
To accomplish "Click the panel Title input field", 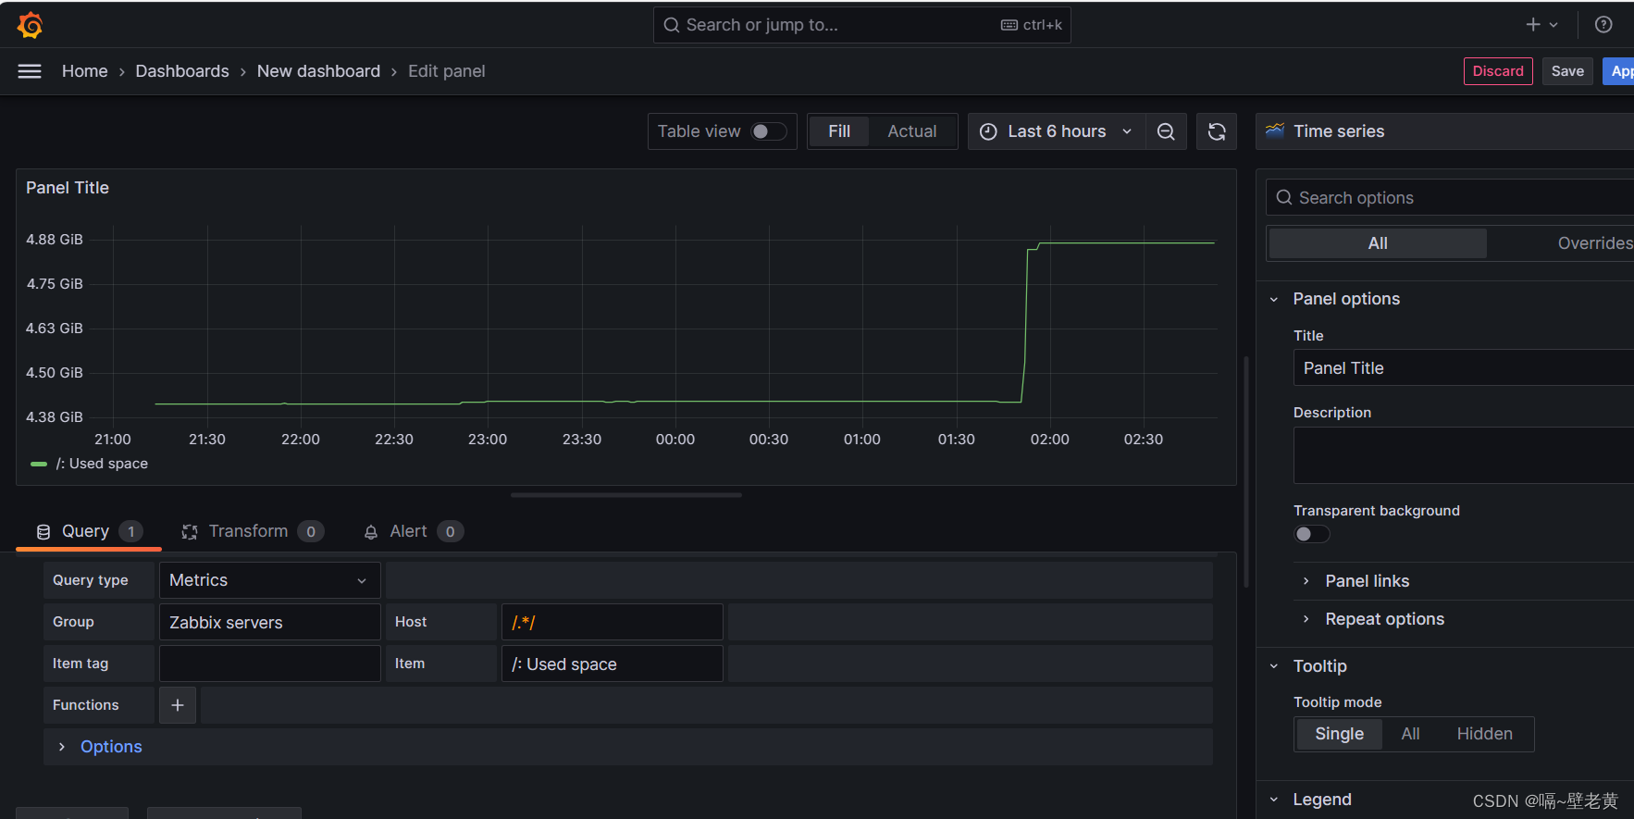I will (x=1464, y=367).
